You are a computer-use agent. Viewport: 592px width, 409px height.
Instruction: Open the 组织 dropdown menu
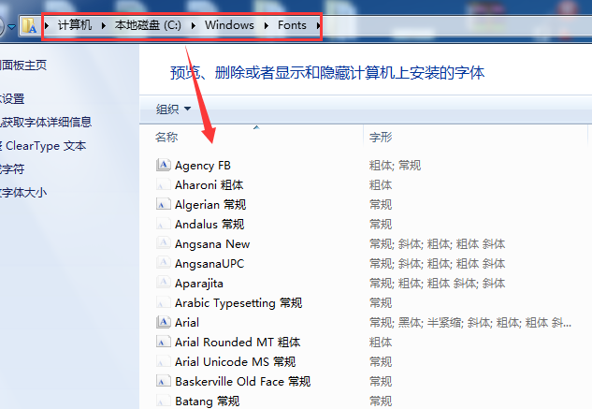[173, 110]
